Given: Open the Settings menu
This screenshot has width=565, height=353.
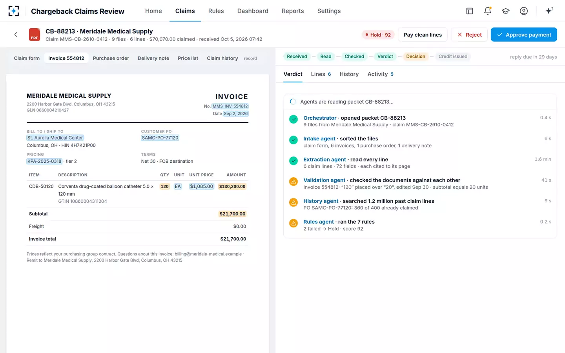Looking at the screenshot, I should (x=329, y=11).
